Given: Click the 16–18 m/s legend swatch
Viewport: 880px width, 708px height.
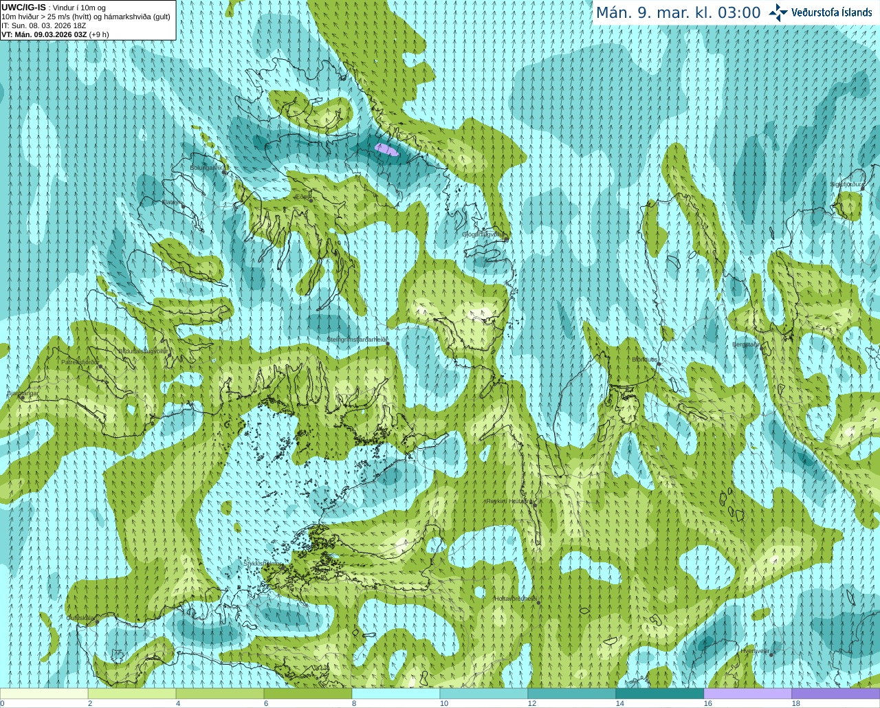Looking at the screenshot, I should click(748, 694).
